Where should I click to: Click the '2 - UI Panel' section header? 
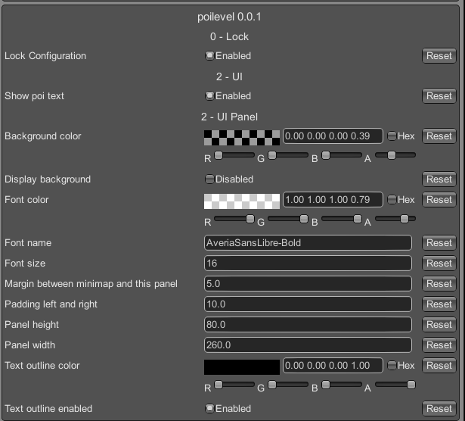tap(229, 117)
